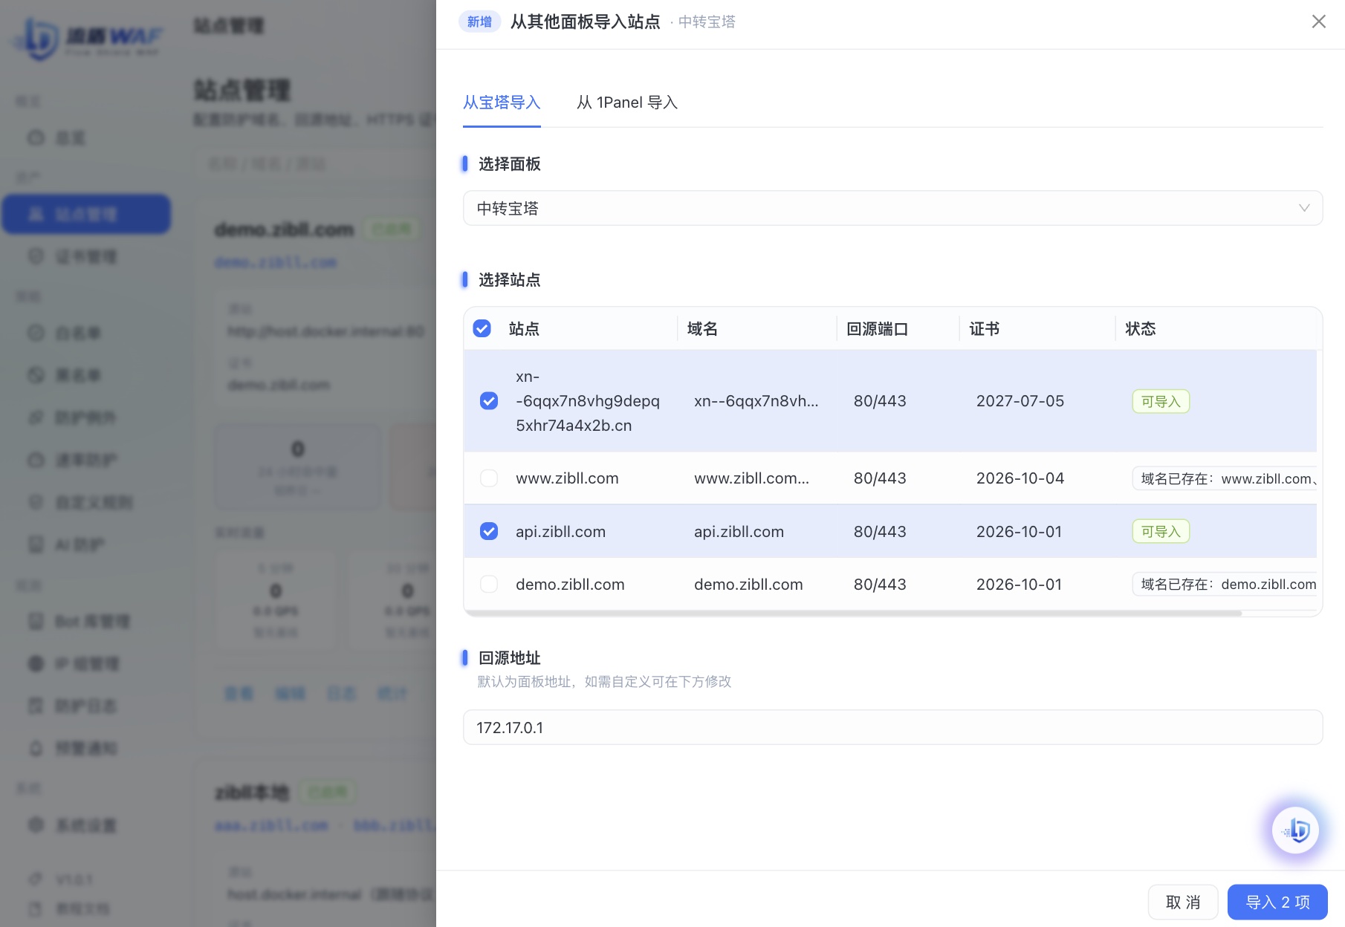Click the 可导入 tag in the xn-- row

(x=1161, y=401)
